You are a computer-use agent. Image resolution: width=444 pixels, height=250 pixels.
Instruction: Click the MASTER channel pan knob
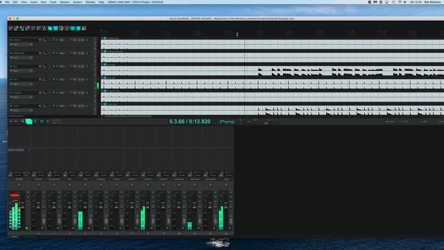click(19, 185)
